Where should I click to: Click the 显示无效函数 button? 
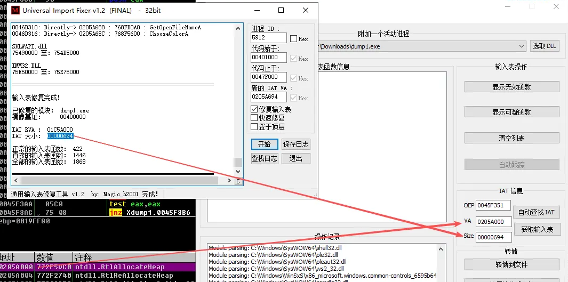pos(511,87)
